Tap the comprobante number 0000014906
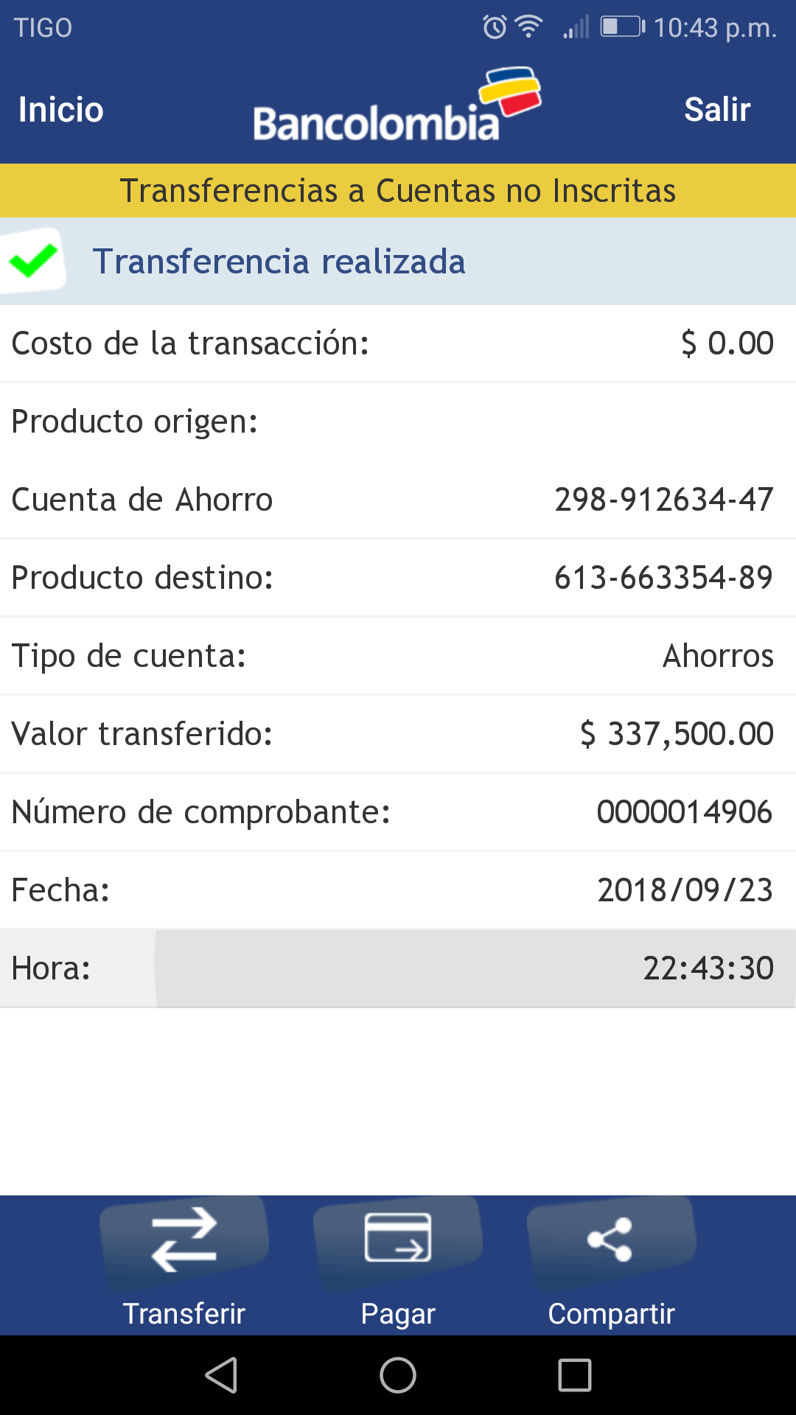The image size is (796, 1415). [x=684, y=812]
